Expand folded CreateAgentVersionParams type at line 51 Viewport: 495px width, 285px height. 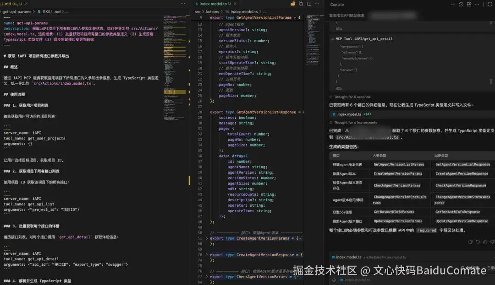(x=207, y=238)
